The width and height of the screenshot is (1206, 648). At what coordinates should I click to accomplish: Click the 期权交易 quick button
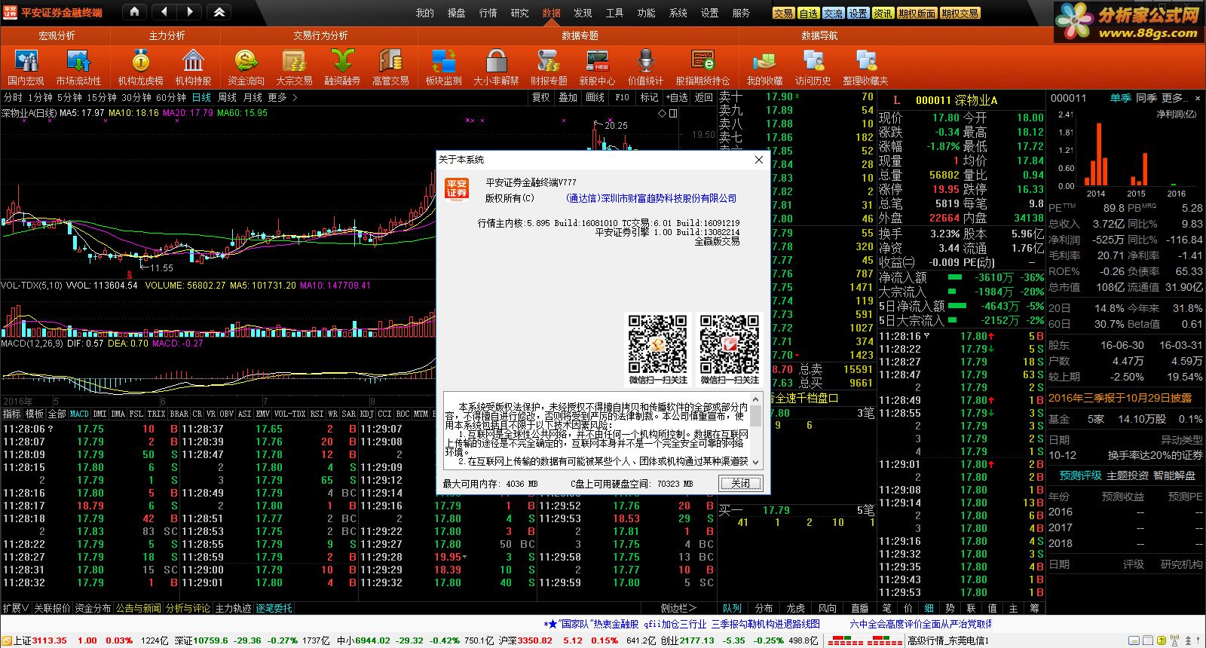coord(960,13)
